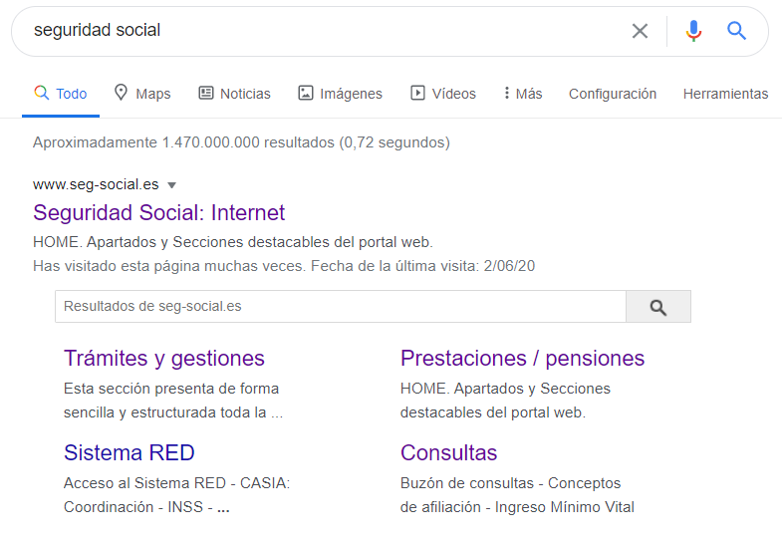Go to the Vídeos tab
Viewport: 782px width, 546px height.
coord(443,94)
